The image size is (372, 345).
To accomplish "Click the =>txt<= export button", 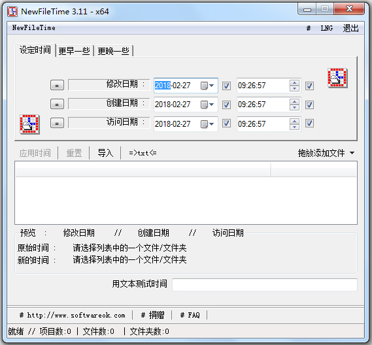I will coord(143,153).
